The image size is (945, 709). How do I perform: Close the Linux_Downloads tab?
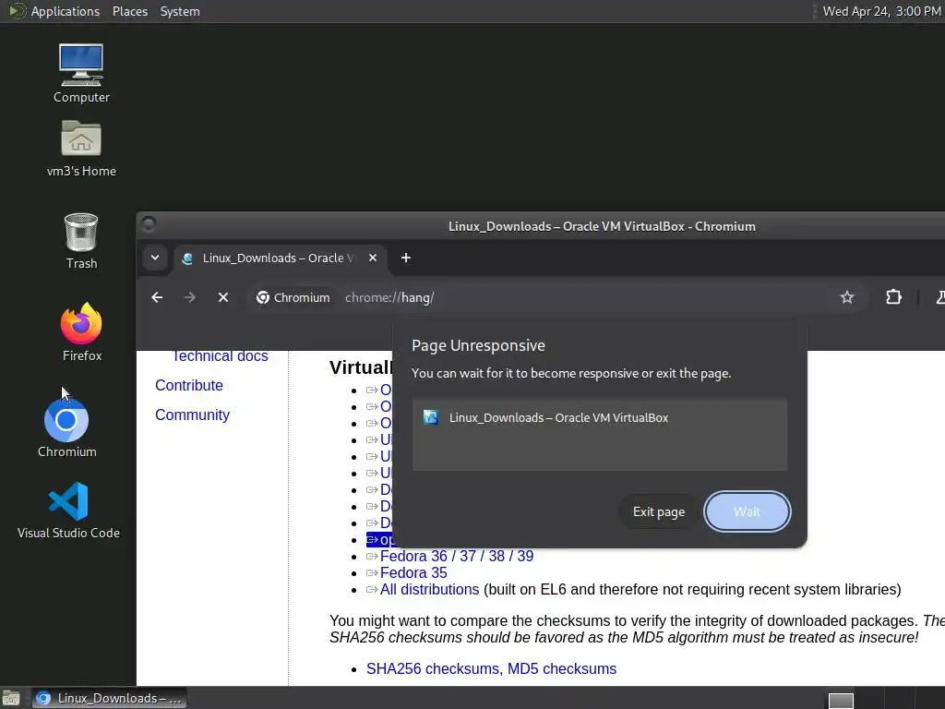[373, 258]
